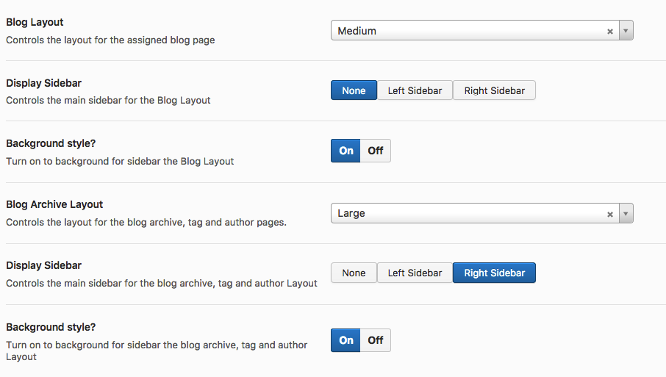
Task: Turn On Blog Layout background style
Action: pos(346,151)
